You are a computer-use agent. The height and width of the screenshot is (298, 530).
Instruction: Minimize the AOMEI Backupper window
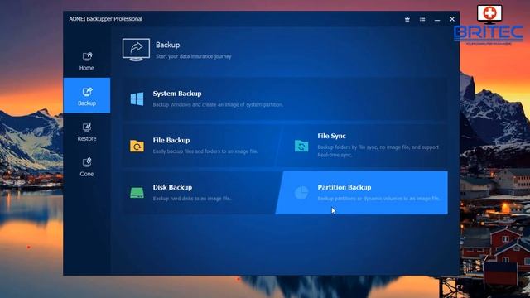437,19
